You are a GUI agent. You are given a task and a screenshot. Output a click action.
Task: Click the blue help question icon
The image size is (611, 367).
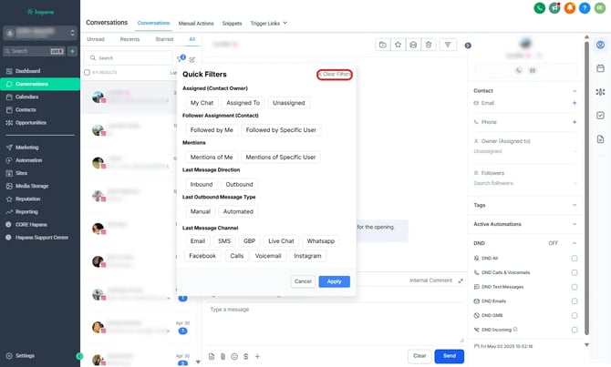pyautogui.click(x=585, y=8)
